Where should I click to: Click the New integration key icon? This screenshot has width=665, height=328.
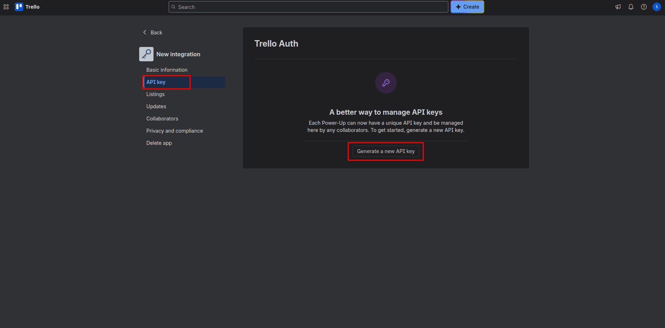pyautogui.click(x=146, y=54)
